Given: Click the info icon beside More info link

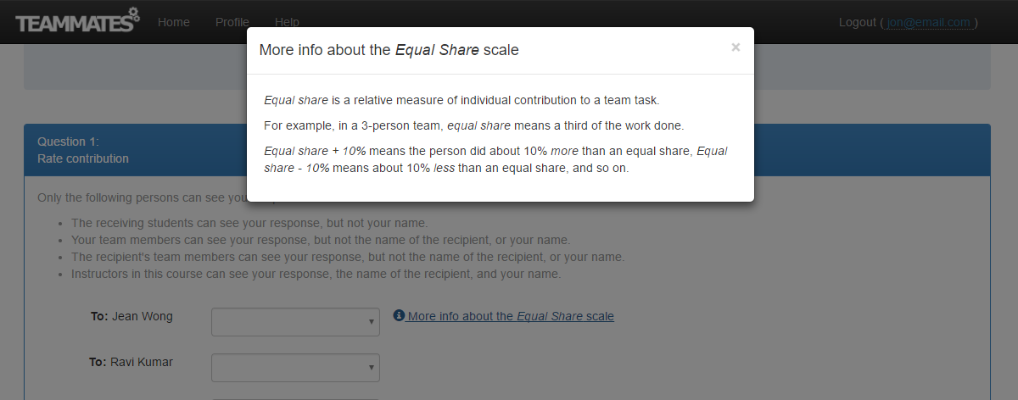Looking at the screenshot, I should coord(399,315).
